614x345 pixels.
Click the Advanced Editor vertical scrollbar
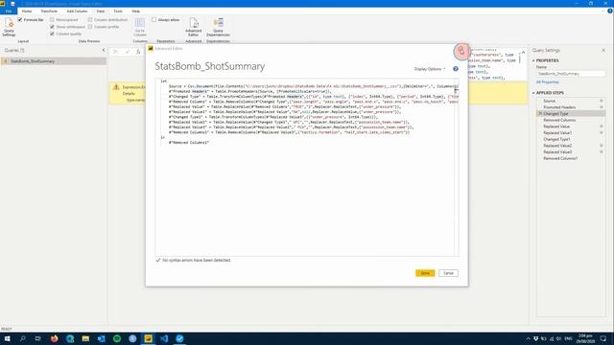click(457, 169)
